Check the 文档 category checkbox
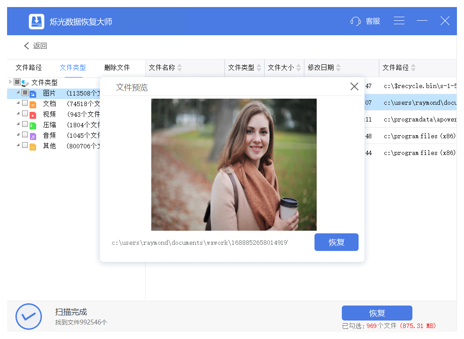This screenshot has height=339, width=464. click(x=25, y=103)
